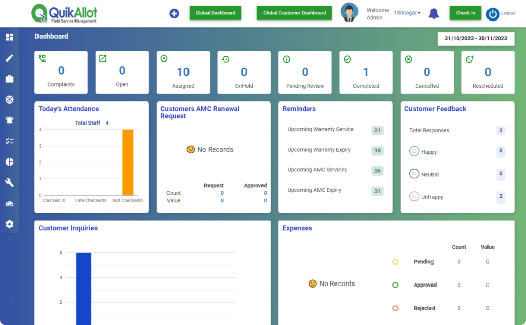Click the Reminders heading
The width and height of the screenshot is (526, 325).
pyautogui.click(x=299, y=109)
